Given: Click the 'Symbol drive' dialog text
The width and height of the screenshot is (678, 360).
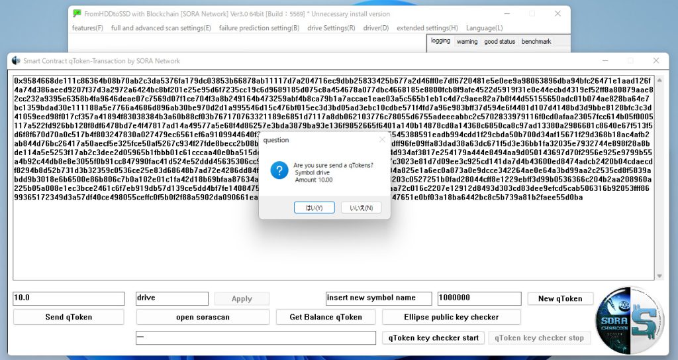Looking at the screenshot, I should tap(313, 172).
